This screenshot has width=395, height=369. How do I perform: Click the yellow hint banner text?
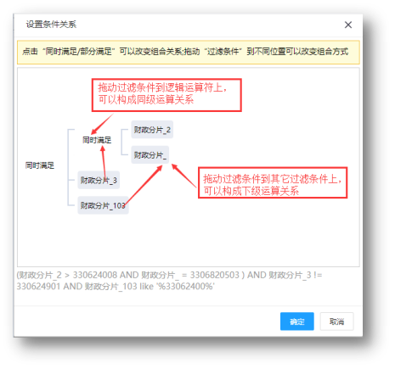click(185, 52)
